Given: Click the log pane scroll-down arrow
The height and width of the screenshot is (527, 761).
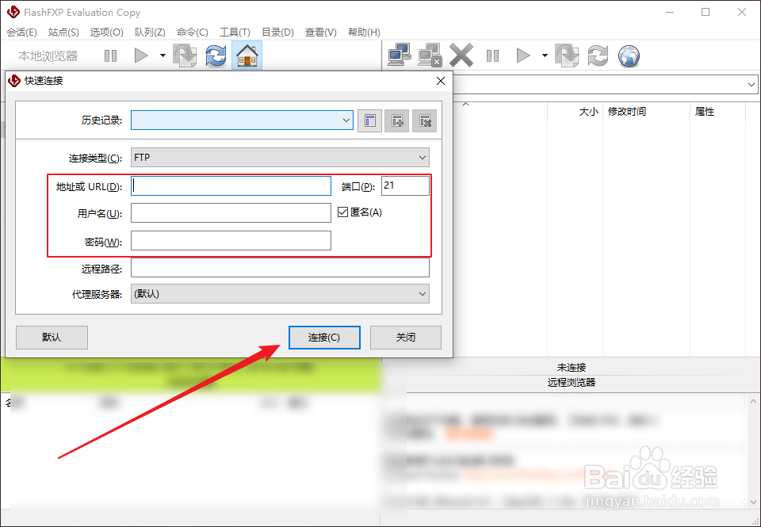Looking at the screenshot, I should [753, 502].
